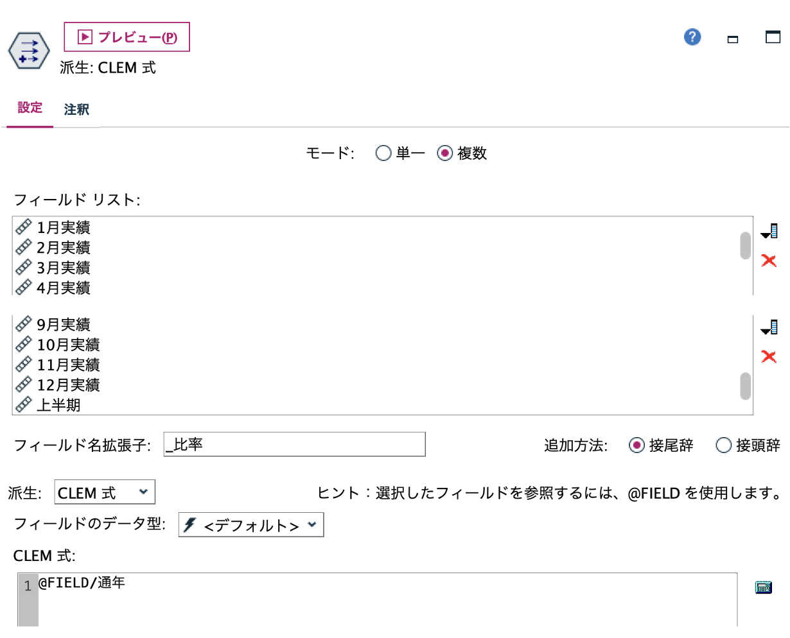Viewport: 790px width, 638px height.
Task: Open the 派生 CLEM 式 dropdown
Action: [x=105, y=492]
